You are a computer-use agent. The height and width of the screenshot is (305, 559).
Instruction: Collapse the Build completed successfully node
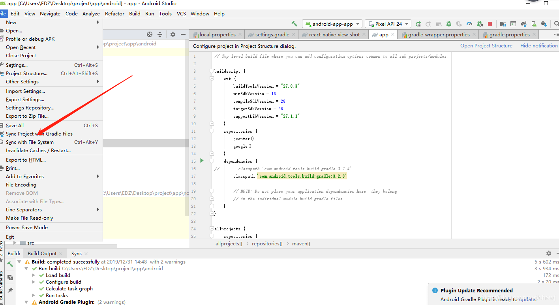point(20,262)
